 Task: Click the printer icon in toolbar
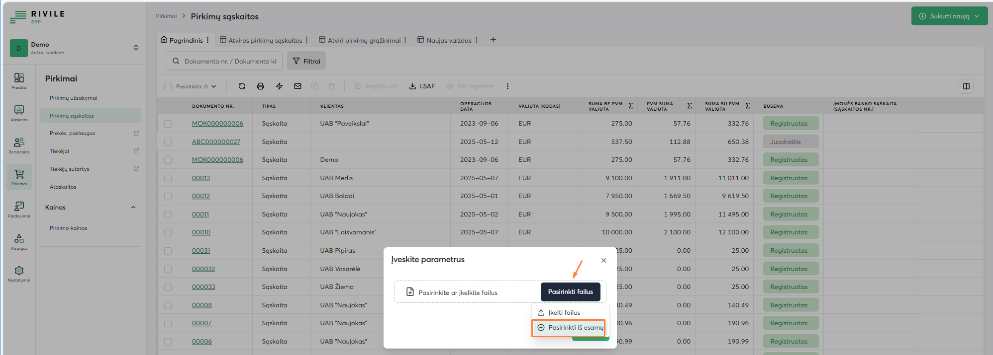(x=260, y=86)
